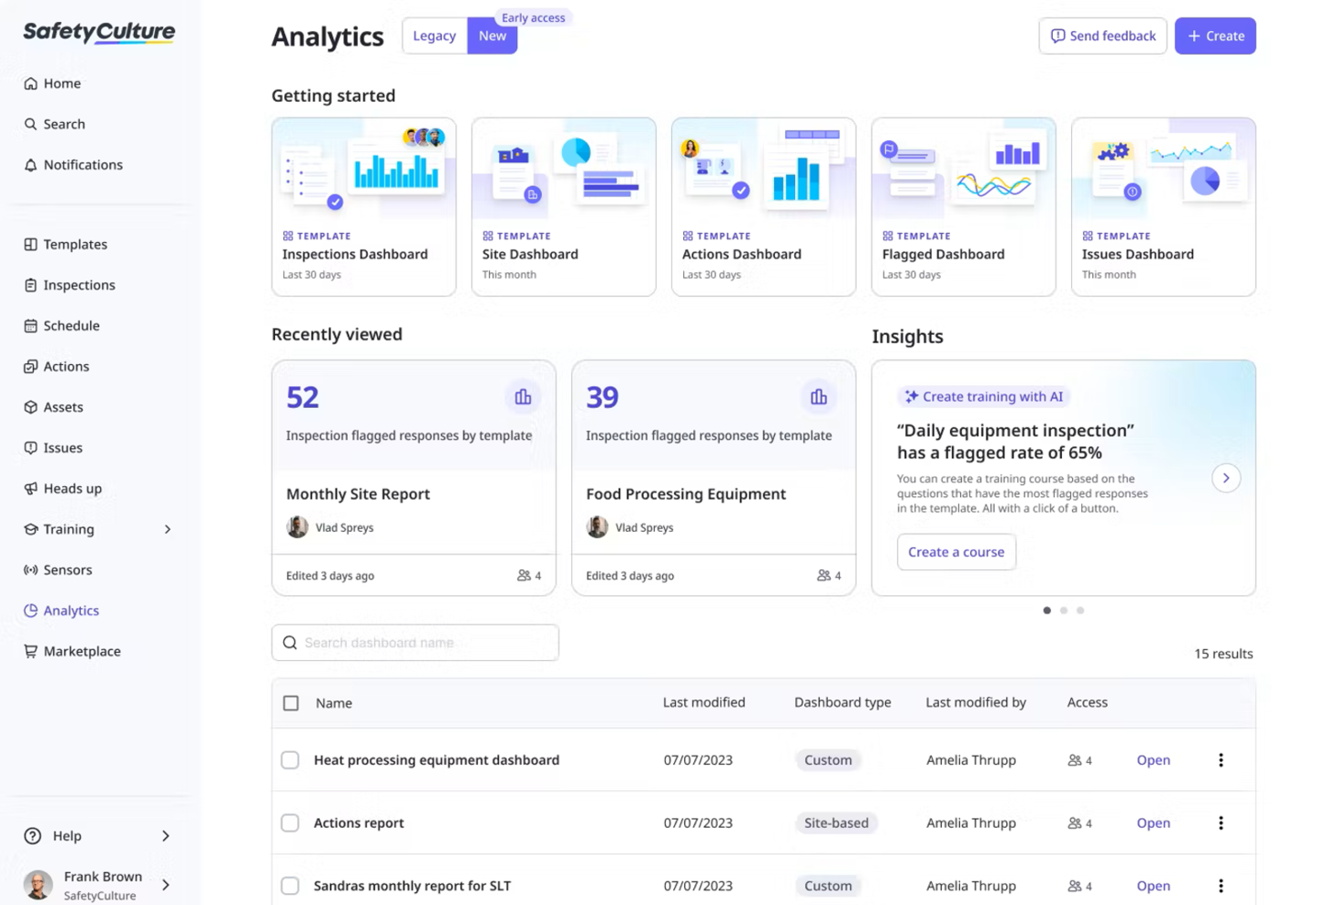Click the Heads up megaphone icon
The image size is (1327, 905).
point(30,489)
